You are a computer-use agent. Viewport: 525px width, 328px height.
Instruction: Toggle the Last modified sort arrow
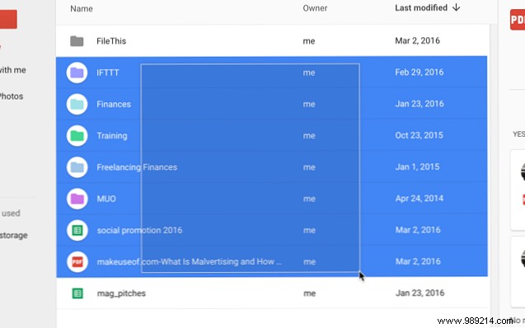click(x=456, y=7)
